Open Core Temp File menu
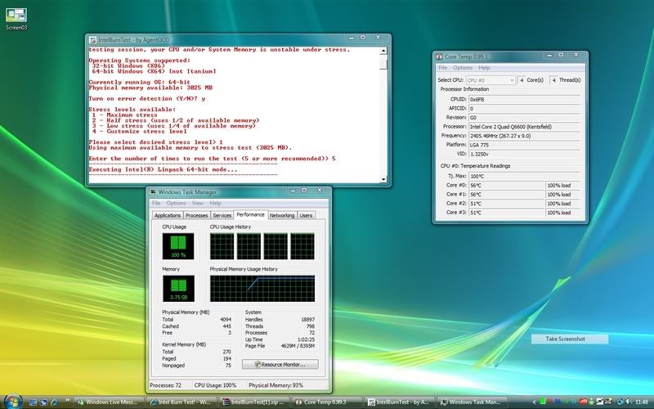 tap(443, 68)
